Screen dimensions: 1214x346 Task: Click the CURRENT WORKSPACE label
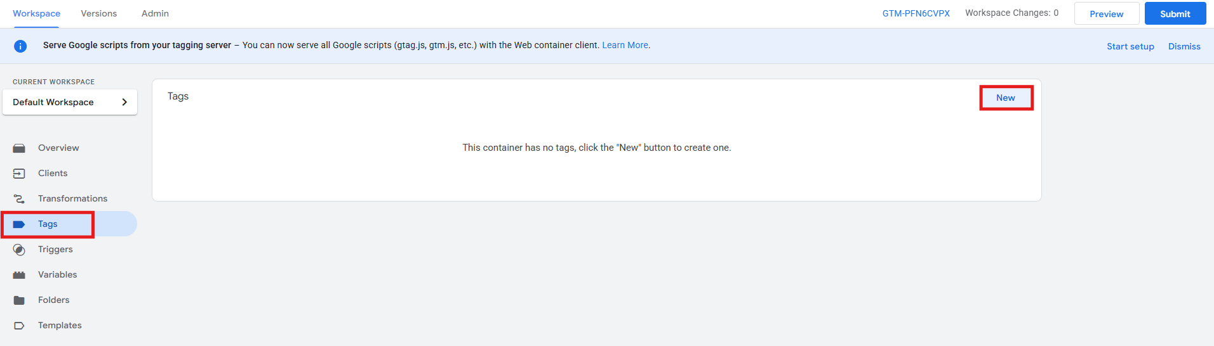(x=53, y=82)
